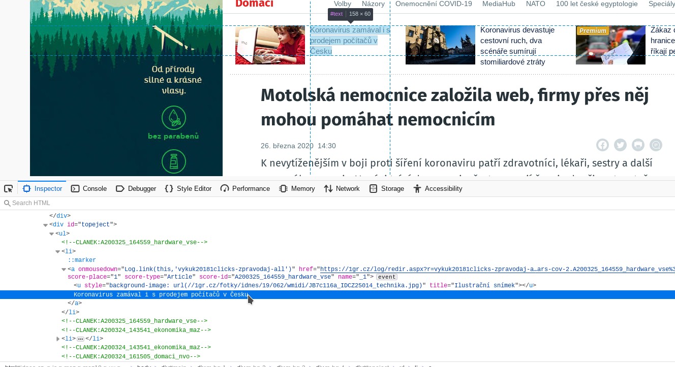Click the 1gr.cz redir href link
The height and width of the screenshot is (367, 675).
click(497, 269)
